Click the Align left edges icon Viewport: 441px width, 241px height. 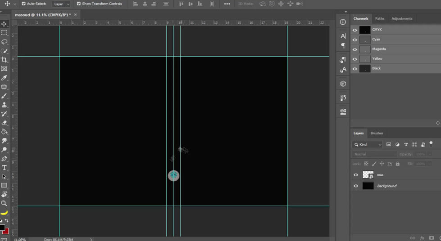click(x=136, y=4)
